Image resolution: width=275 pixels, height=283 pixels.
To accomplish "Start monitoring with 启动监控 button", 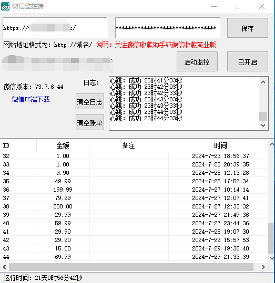I will click(197, 61).
